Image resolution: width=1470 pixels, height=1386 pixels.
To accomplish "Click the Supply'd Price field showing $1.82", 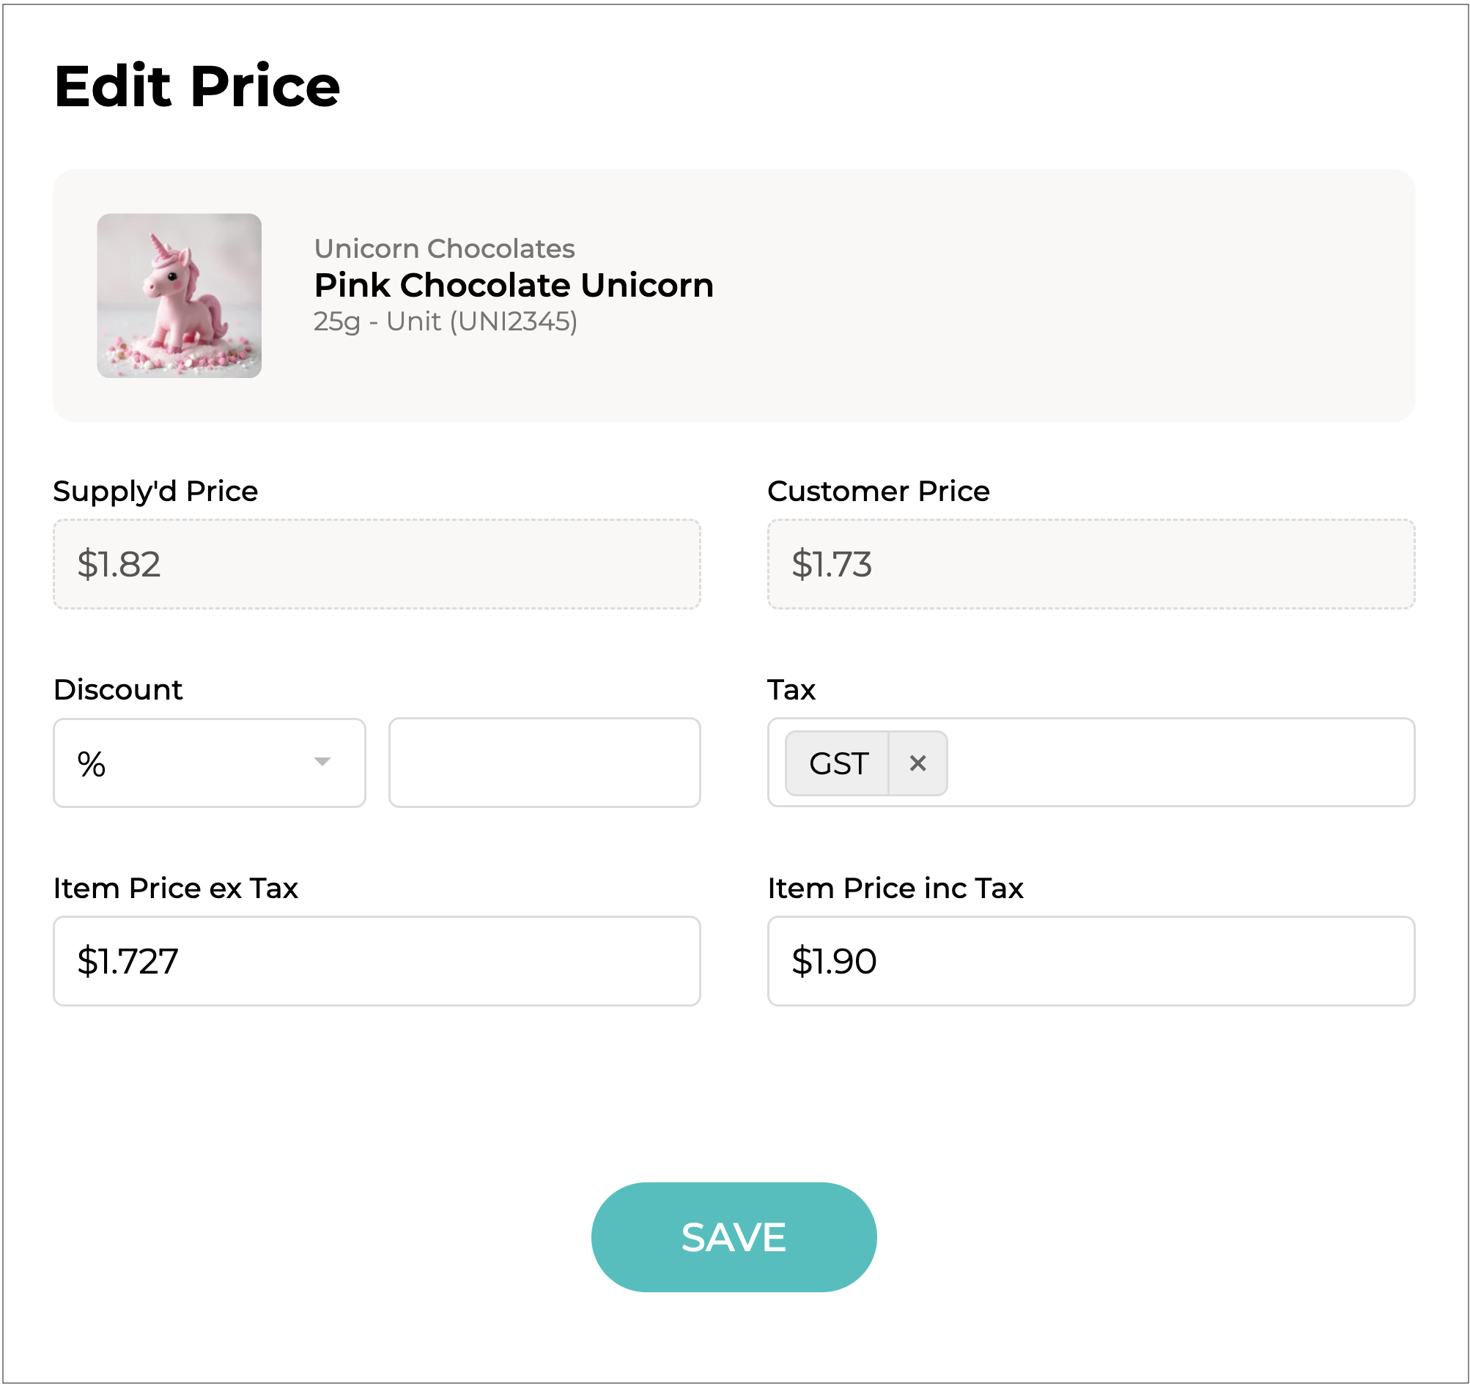I will pos(377,564).
